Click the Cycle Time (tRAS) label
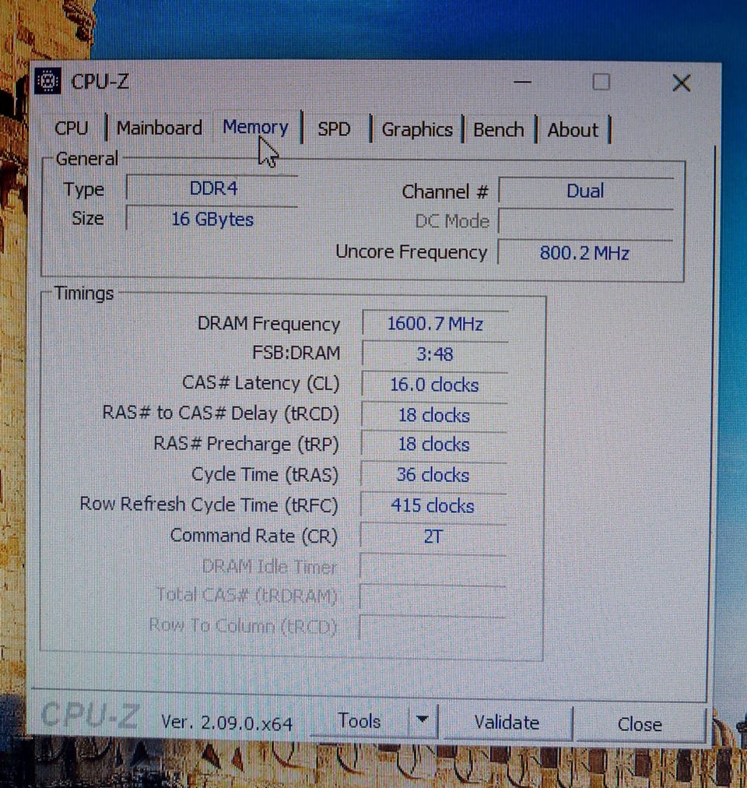The height and width of the screenshot is (788, 747). (265, 474)
